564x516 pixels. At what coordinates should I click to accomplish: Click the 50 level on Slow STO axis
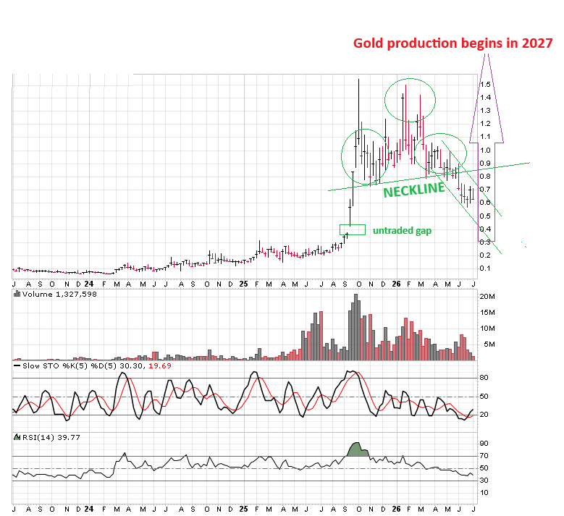484,397
